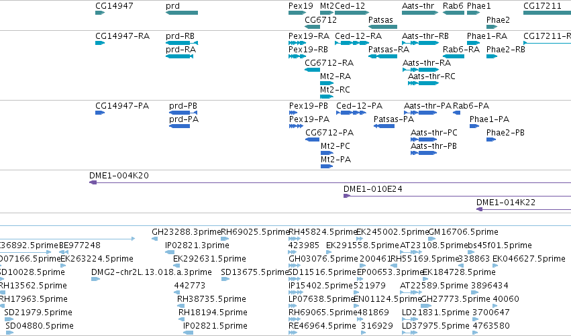Open the Phae2 gene label
Viewport: 571px width, 336px height.
tap(498, 19)
